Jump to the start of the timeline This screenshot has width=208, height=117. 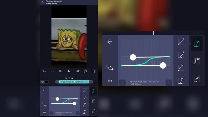pos(60,71)
